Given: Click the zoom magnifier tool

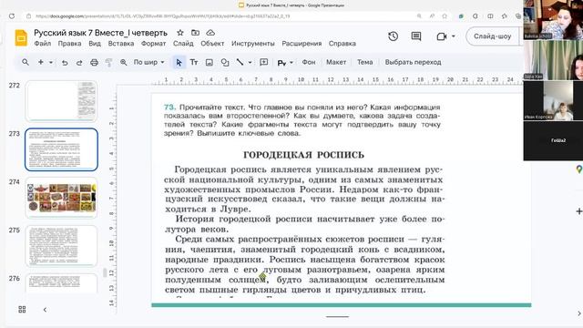Looking at the screenshot, I should (124, 63).
